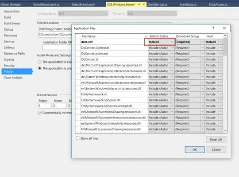Switch to the Object Browser tab
The width and height of the screenshot is (239, 177).
[11, 4]
